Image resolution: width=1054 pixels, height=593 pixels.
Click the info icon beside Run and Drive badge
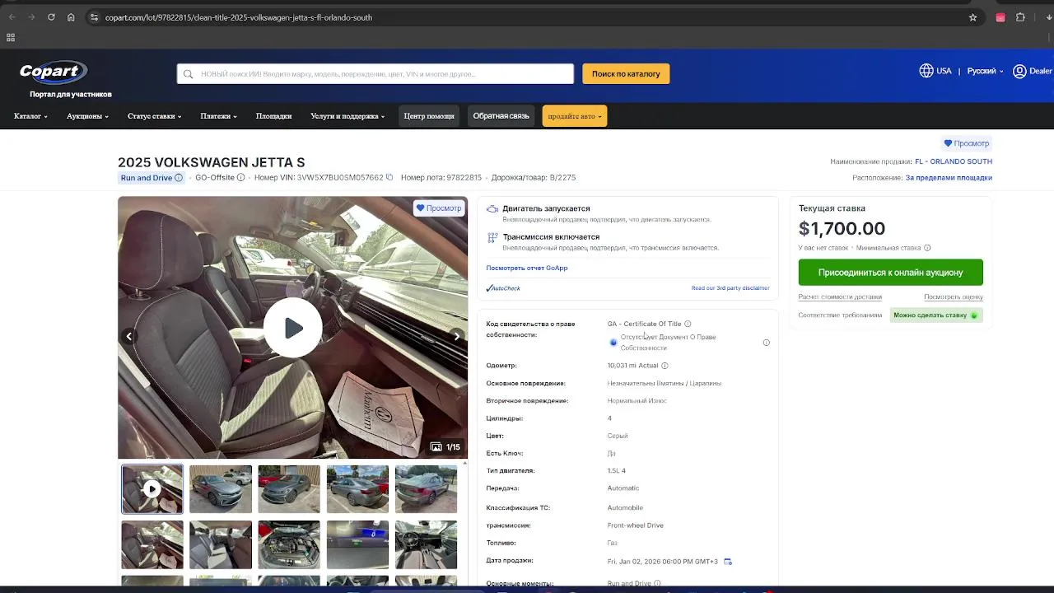point(179,178)
